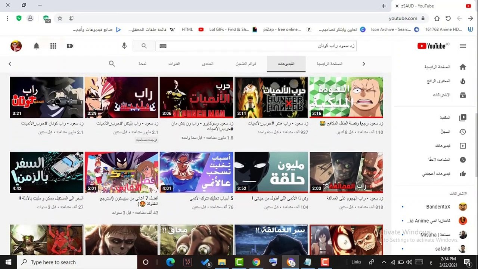Open video title زد سعود - راب كودان
The width and height of the screenshot is (478, 269).
[52, 123]
